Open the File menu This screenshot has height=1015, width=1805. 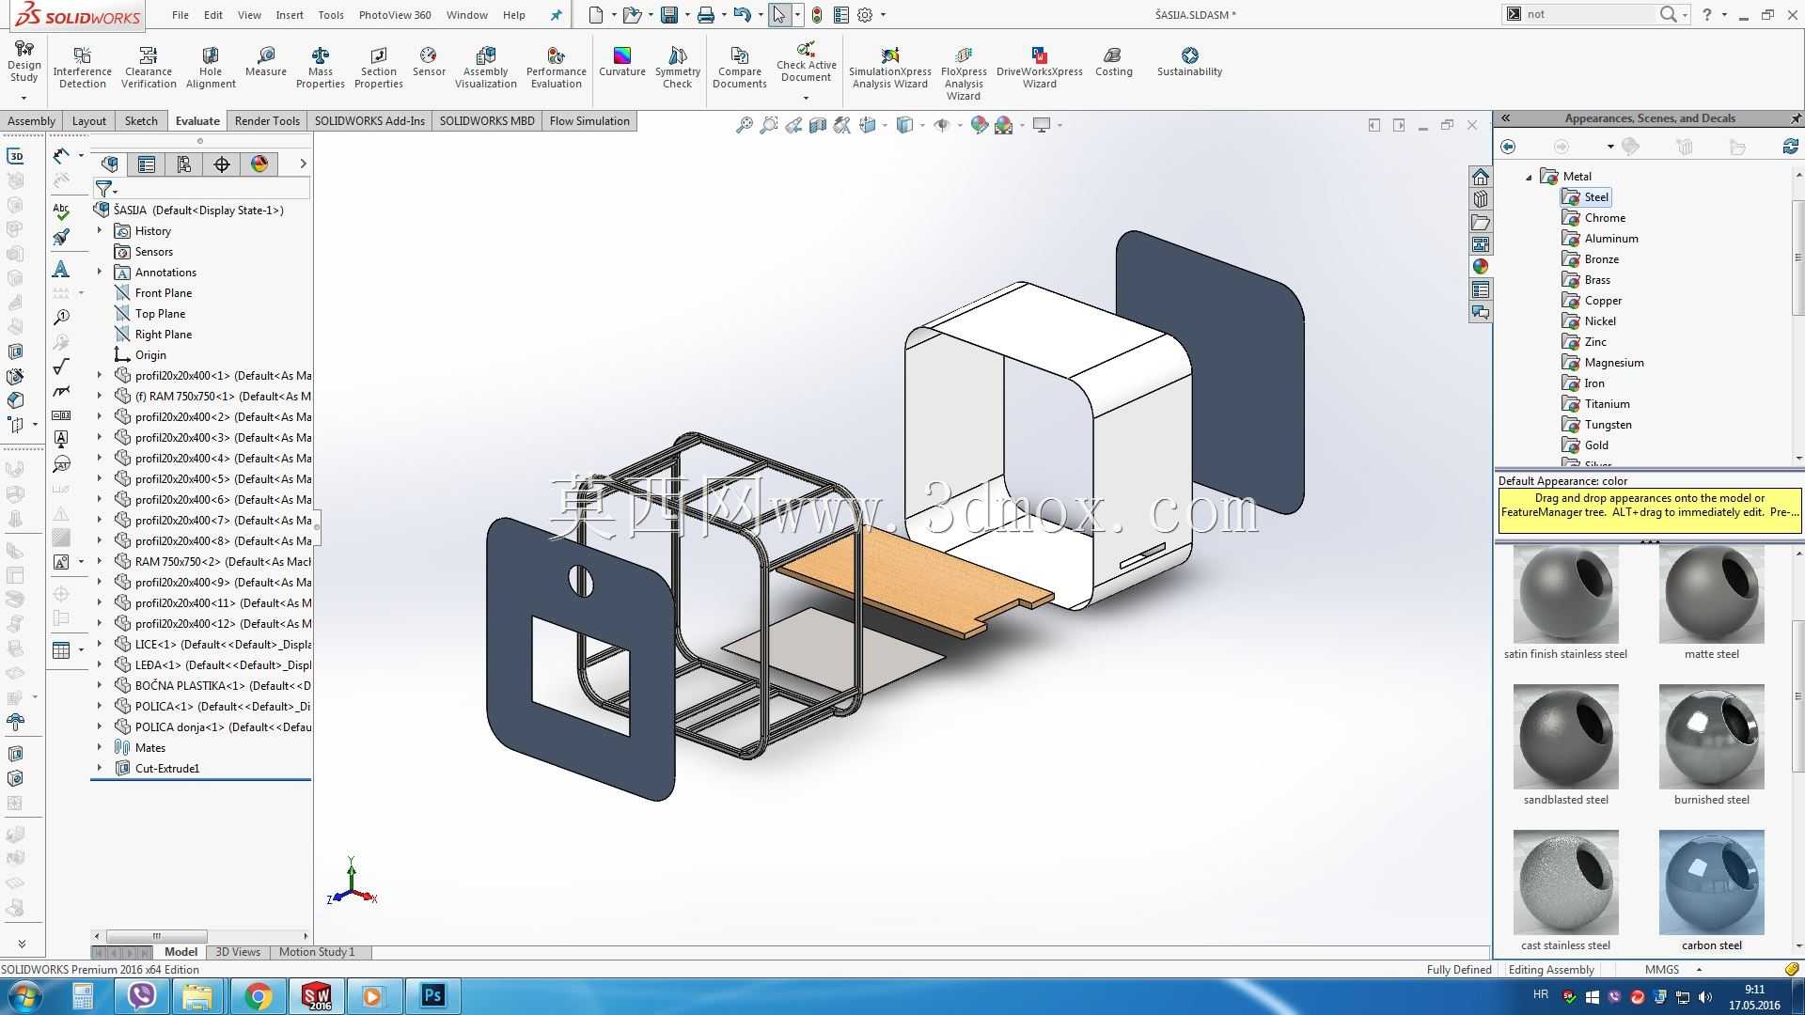point(180,15)
